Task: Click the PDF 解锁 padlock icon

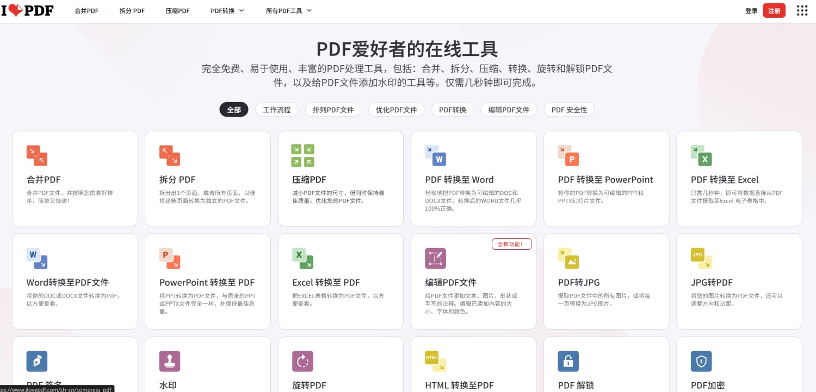Action: click(568, 361)
